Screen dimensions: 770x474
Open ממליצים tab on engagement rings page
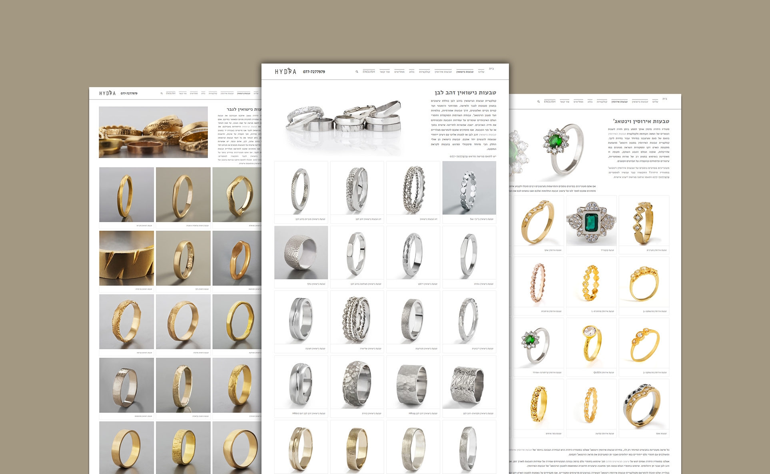pos(578,102)
